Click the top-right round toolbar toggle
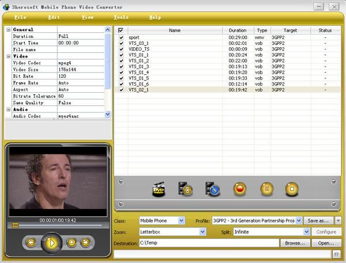This screenshot has height=263, width=346. (334, 181)
